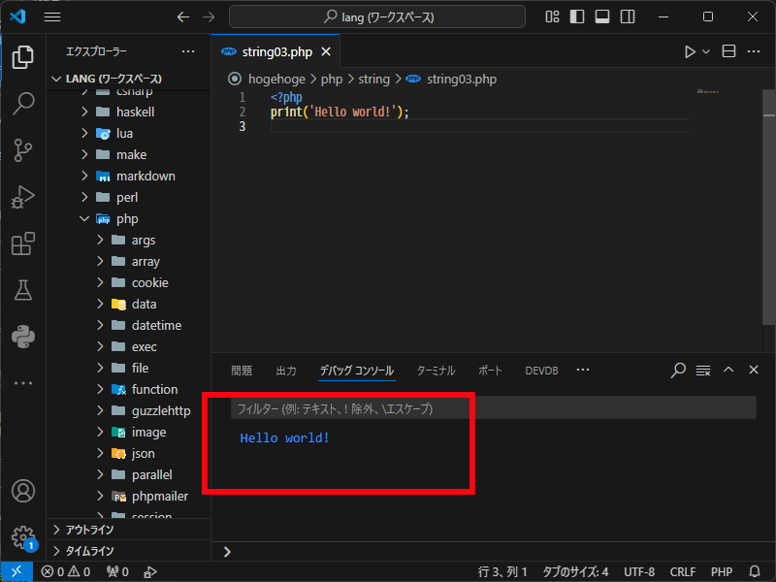Collapse the php folder
This screenshot has height=582, width=776.
[84, 219]
